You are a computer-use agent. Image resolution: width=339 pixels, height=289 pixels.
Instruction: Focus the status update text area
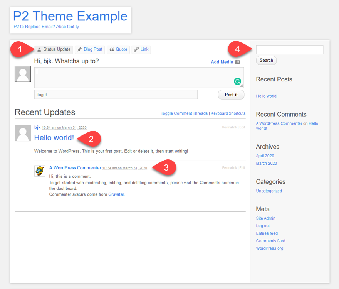pos(139,78)
